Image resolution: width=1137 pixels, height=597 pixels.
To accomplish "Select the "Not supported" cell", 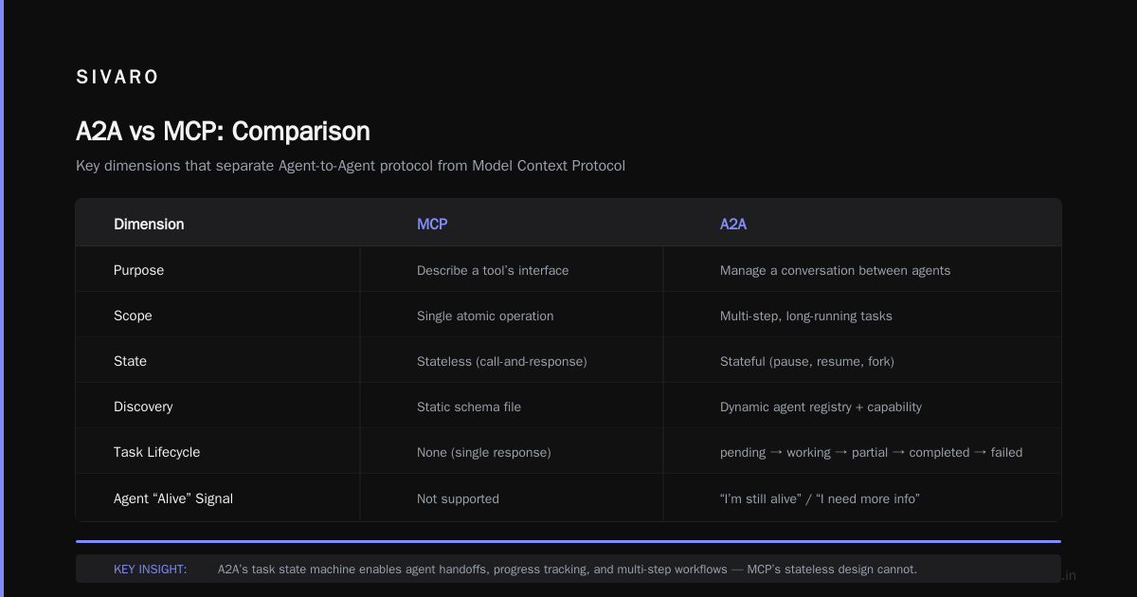I will tap(458, 498).
